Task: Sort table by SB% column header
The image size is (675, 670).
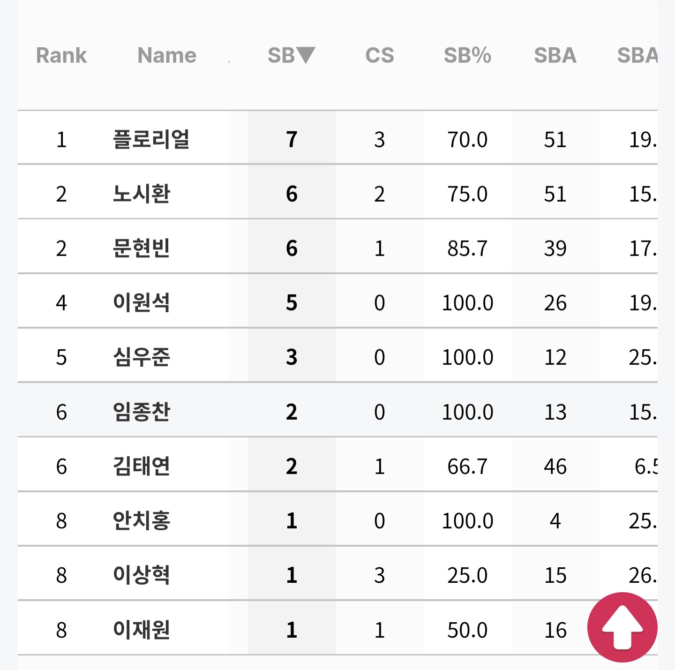Action: coord(467,55)
